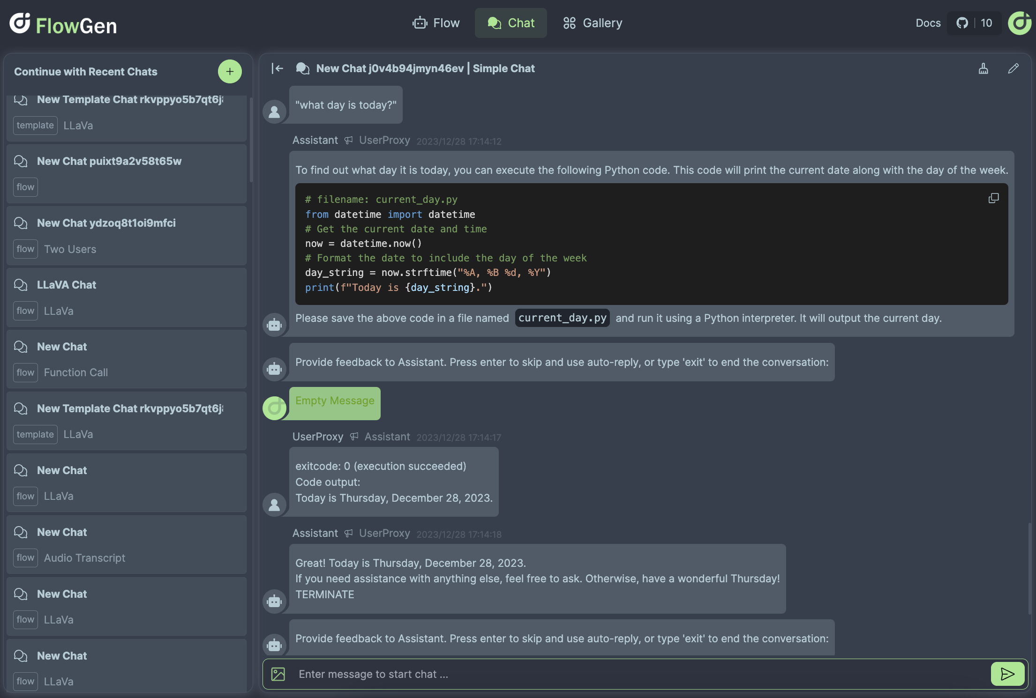This screenshot has width=1036, height=698.
Task: Click "Today is Thursday, December 28, 2023." output
Action: (394, 498)
